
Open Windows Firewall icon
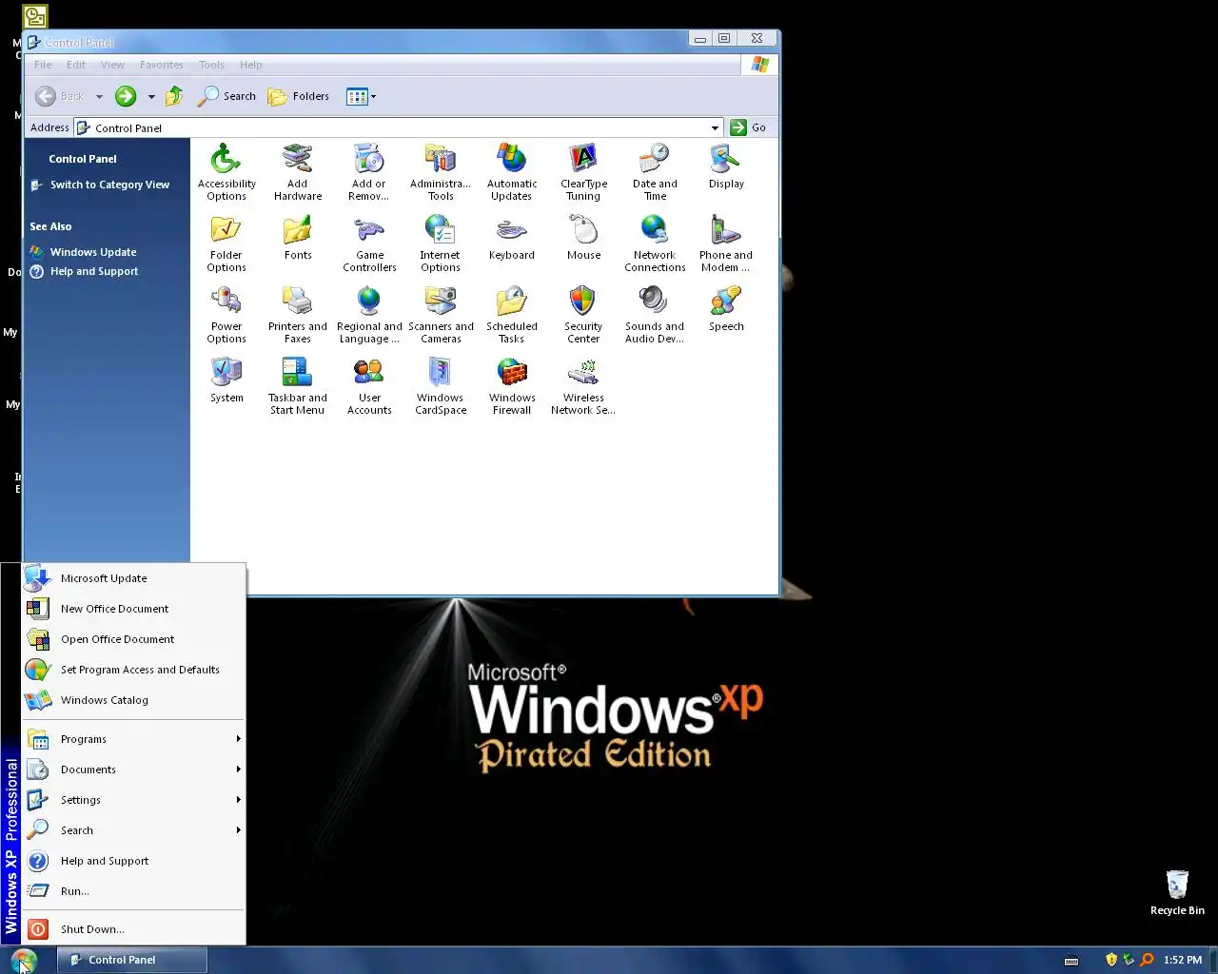click(x=512, y=386)
